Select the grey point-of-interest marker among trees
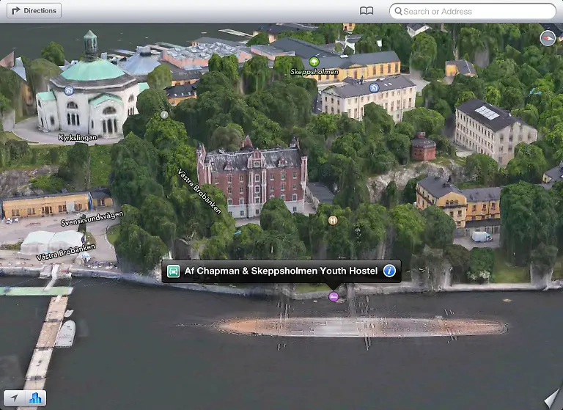 (164, 114)
